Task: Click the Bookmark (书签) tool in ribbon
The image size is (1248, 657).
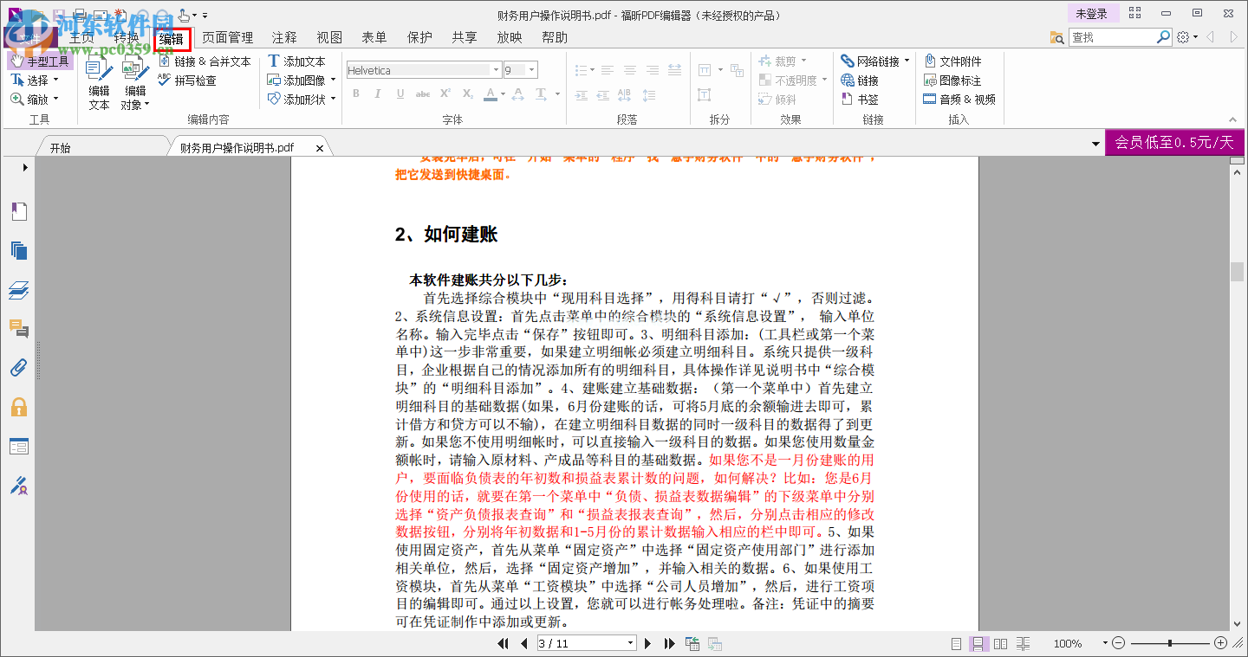Action: 860,100
